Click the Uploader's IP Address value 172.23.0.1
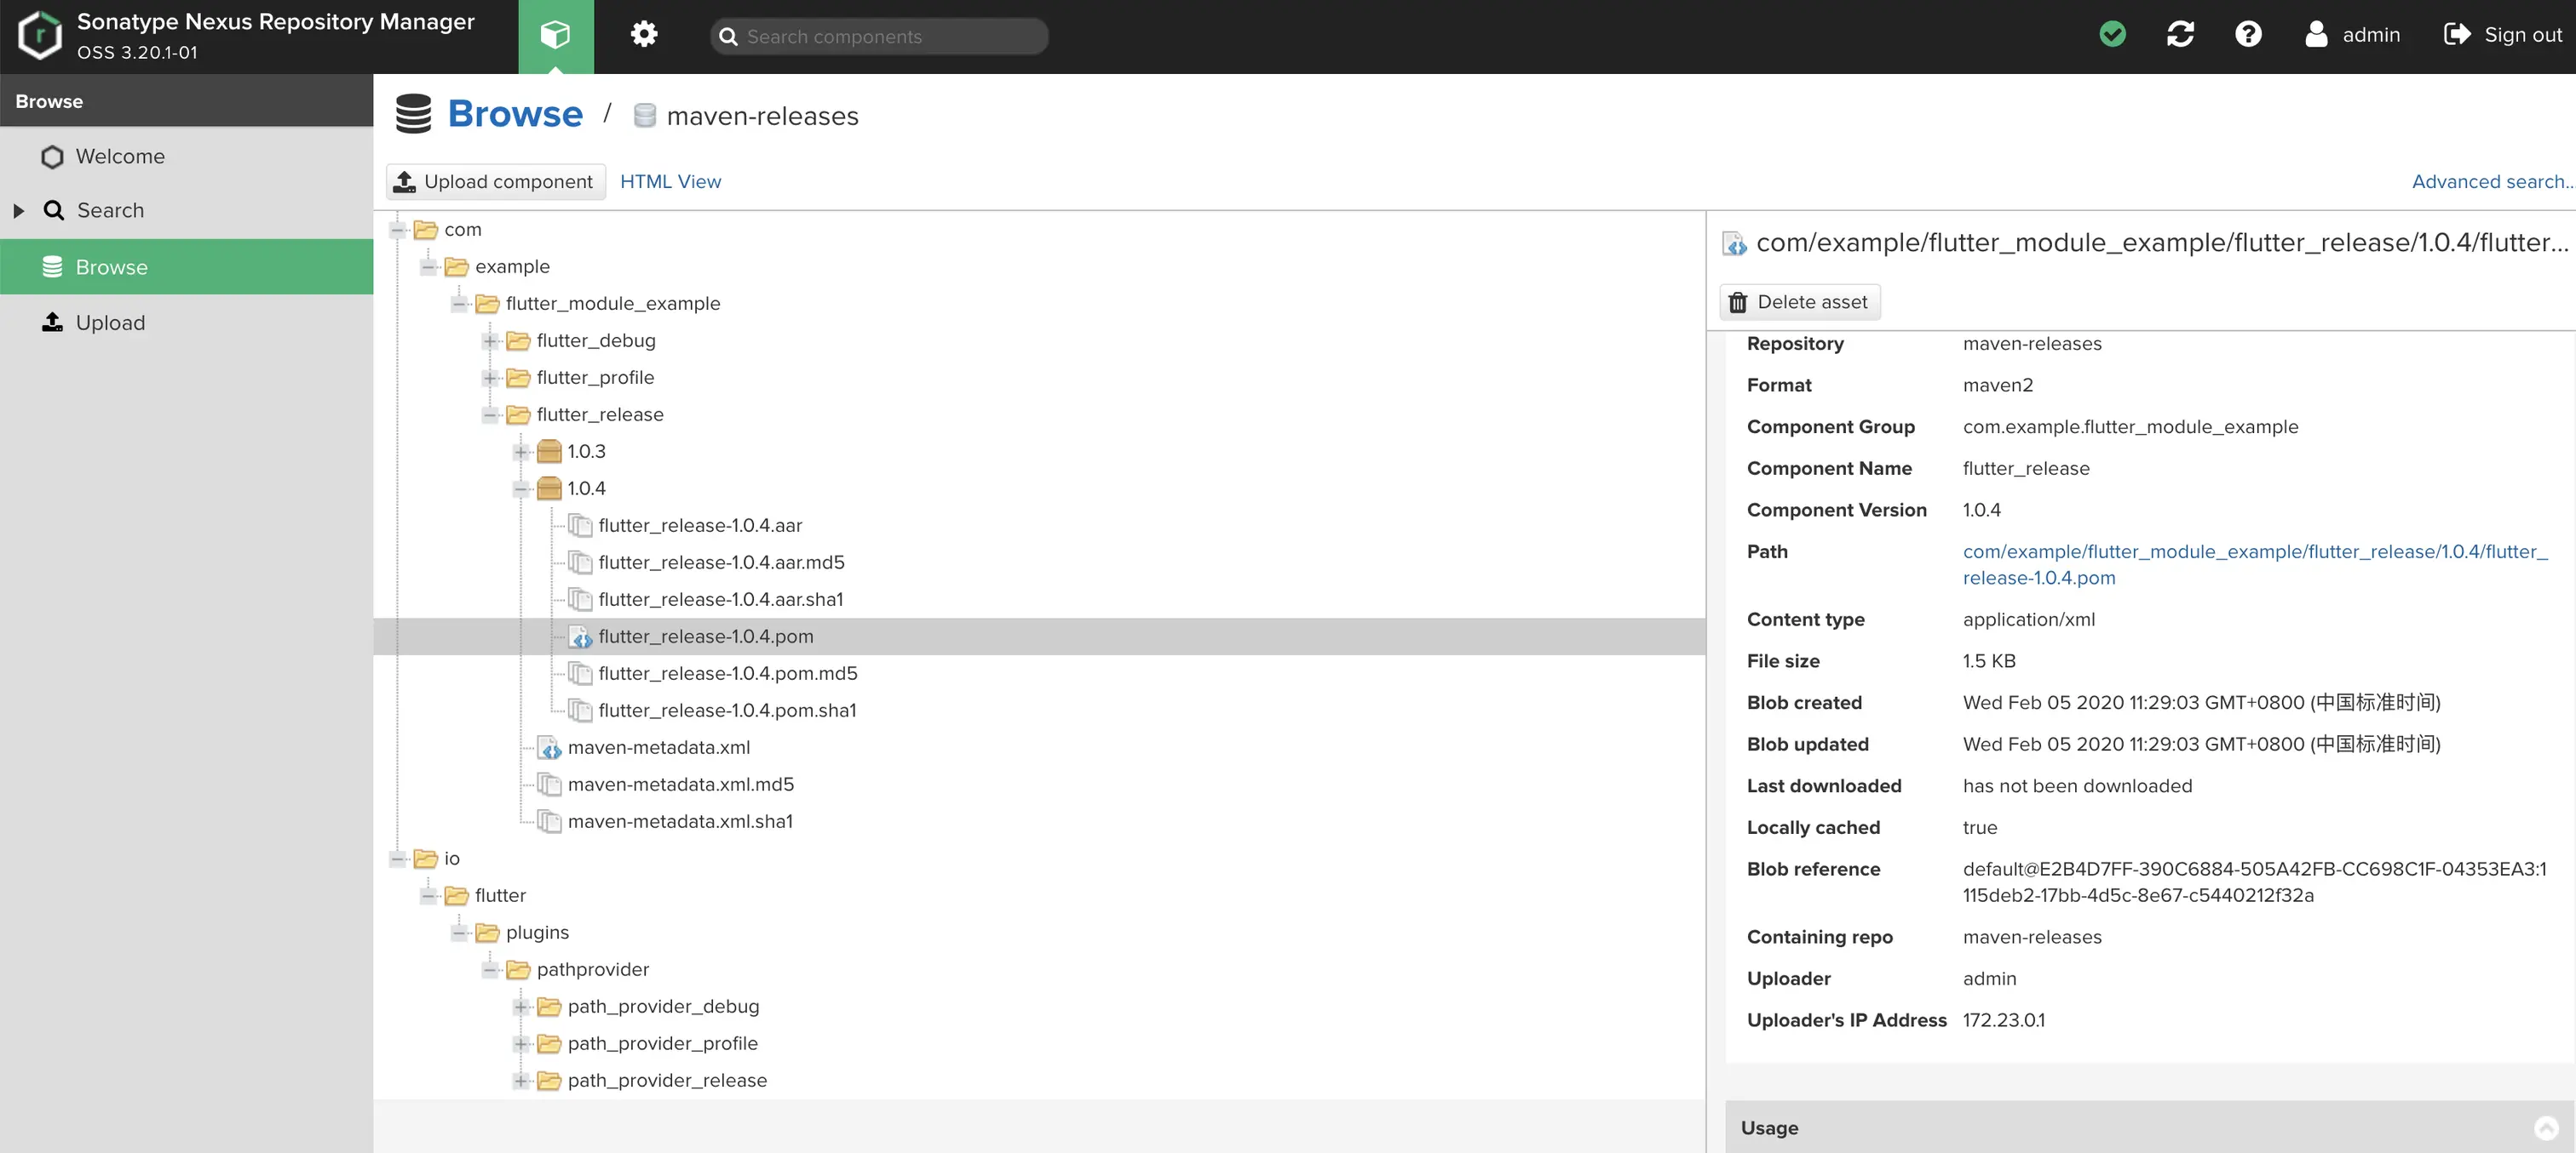 pyautogui.click(x=2003, y=1020)
